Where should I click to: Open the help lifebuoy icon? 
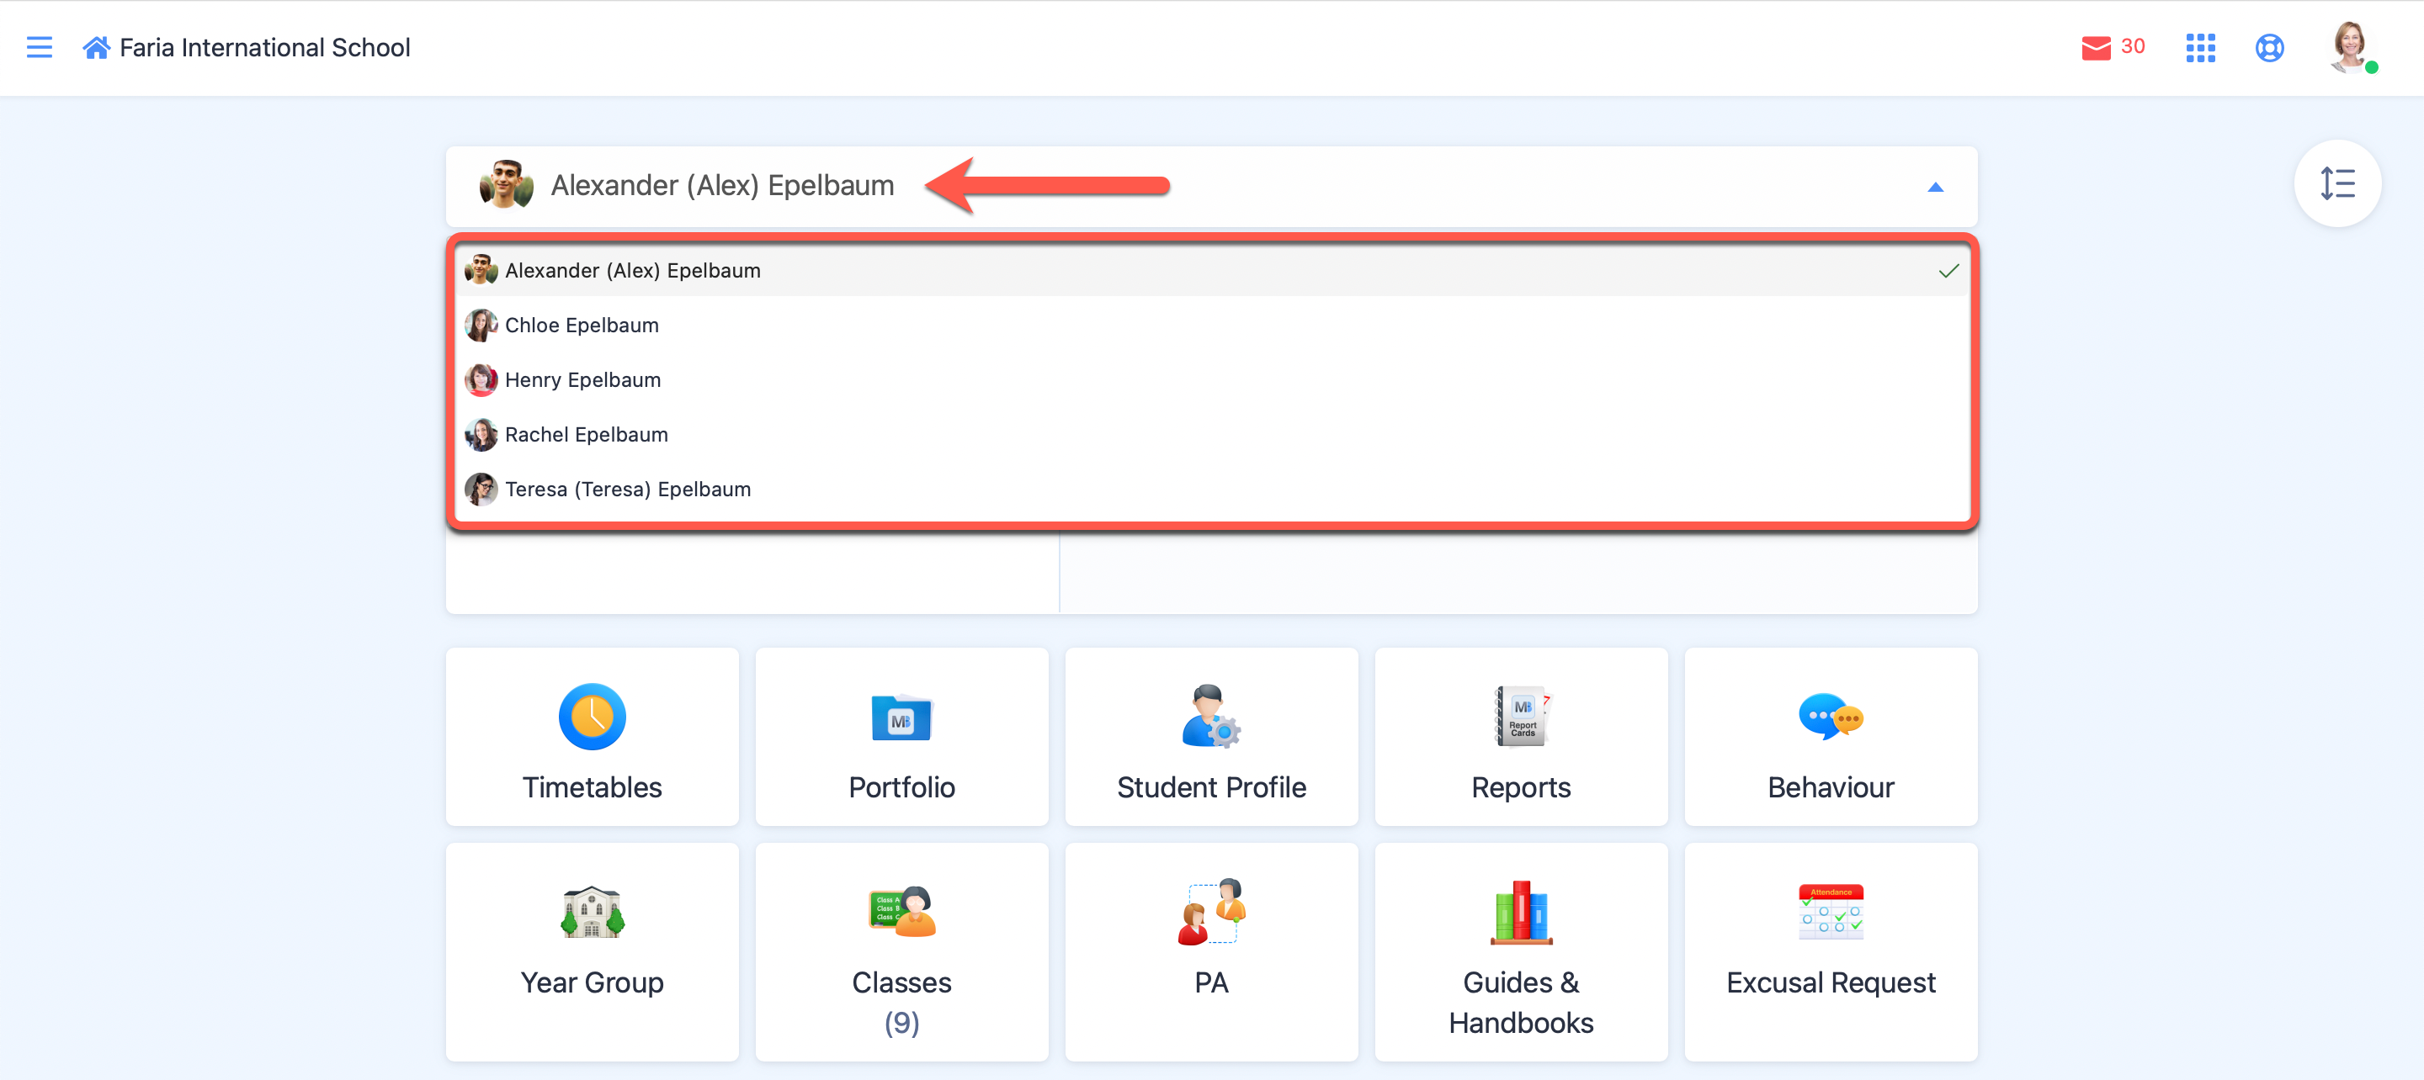(2270, 48)
